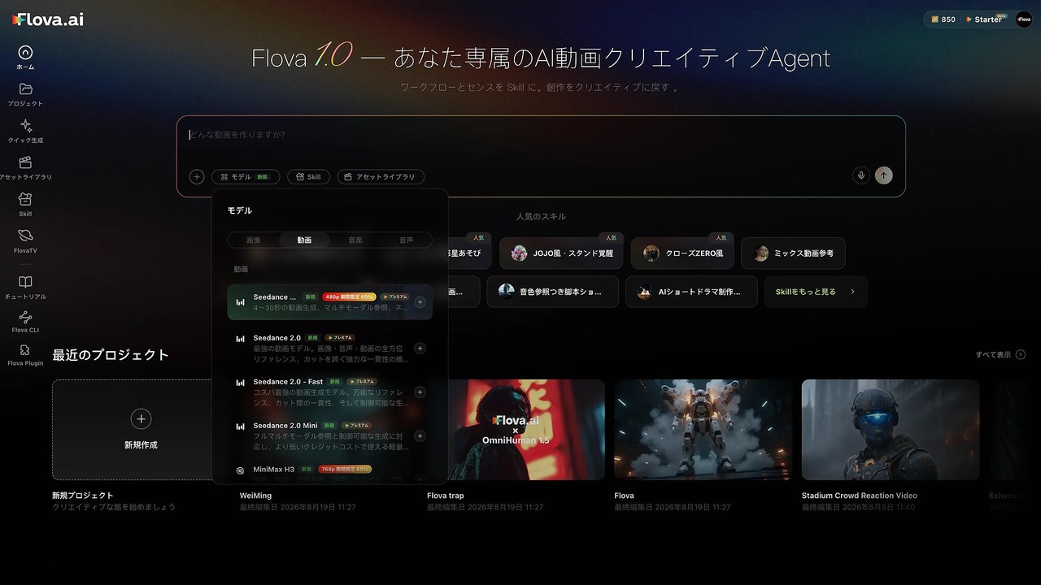This screenshot has width=1041, height=585.
Task: Click the どんな動画を作りますか prompt field
Action: pos(541,135)
